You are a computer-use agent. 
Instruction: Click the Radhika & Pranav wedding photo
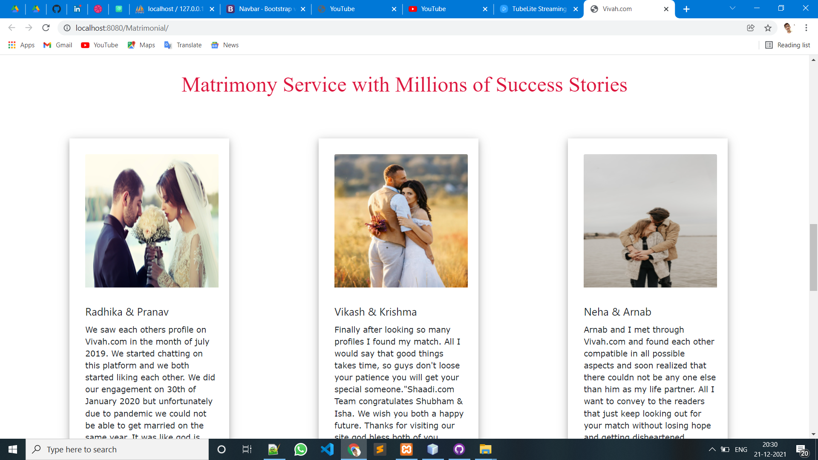(152, 221)
